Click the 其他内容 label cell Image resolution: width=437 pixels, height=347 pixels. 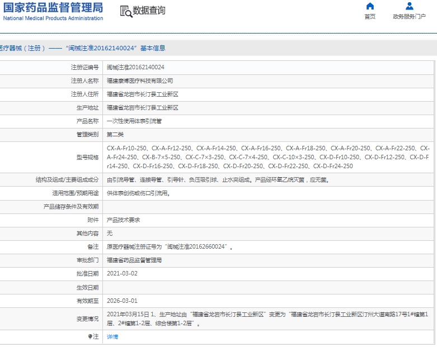point(87,234)
